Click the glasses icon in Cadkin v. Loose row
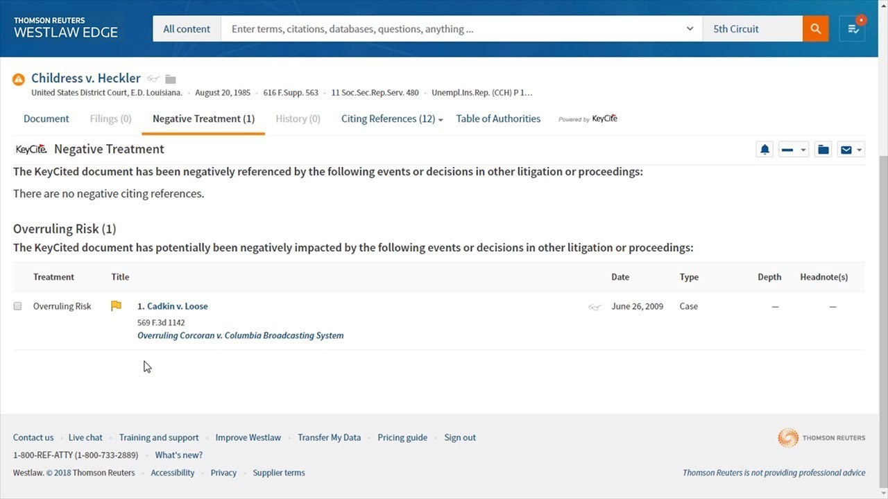 pos(595,307)
